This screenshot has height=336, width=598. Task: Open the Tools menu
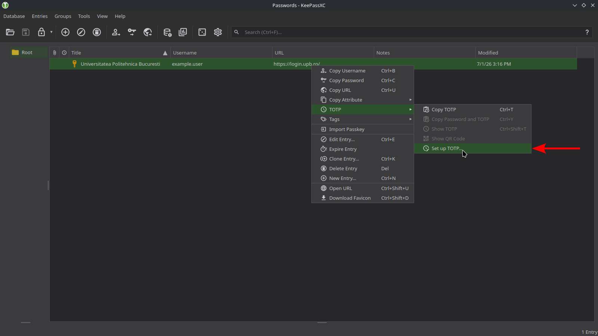coord(84,16)
